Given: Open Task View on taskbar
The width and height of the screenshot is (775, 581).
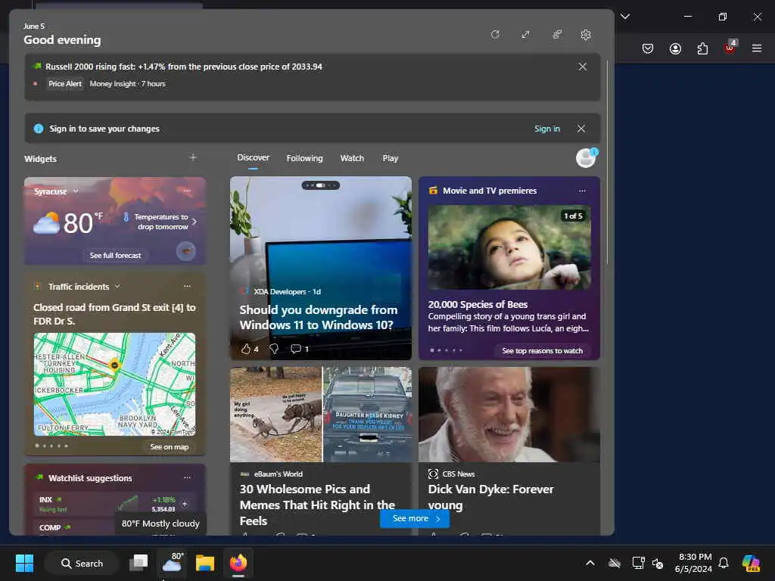Looking at the screenshot, I should (139, 563).
